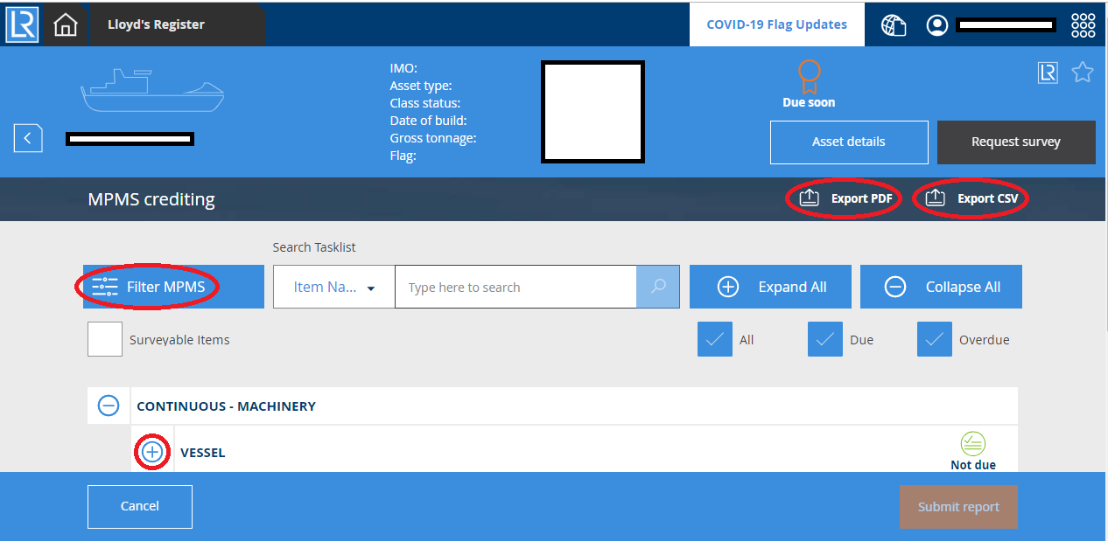Expand the VESSEL tree item
The height and width of the screenshot is (541, 1108).
pyautogui.click(x=152, y=452)
